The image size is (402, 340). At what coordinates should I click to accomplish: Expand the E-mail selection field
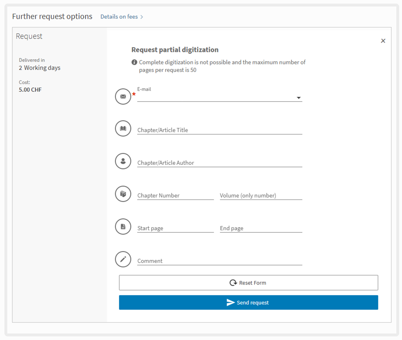[x=214, y=97]
